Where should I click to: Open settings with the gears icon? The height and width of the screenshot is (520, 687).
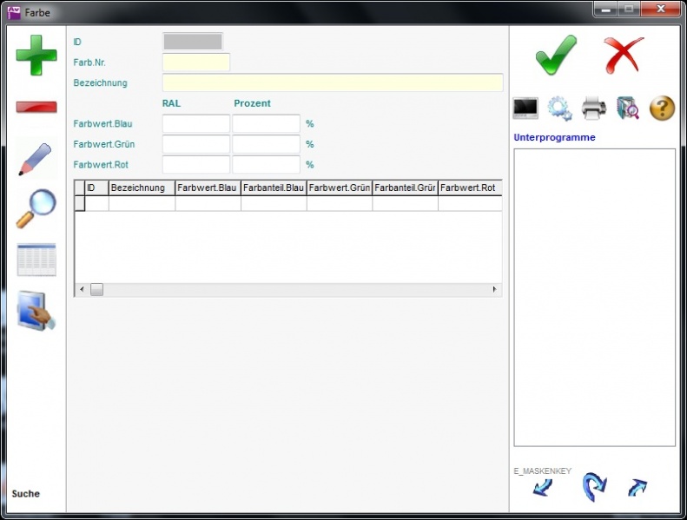pos(559,109)
